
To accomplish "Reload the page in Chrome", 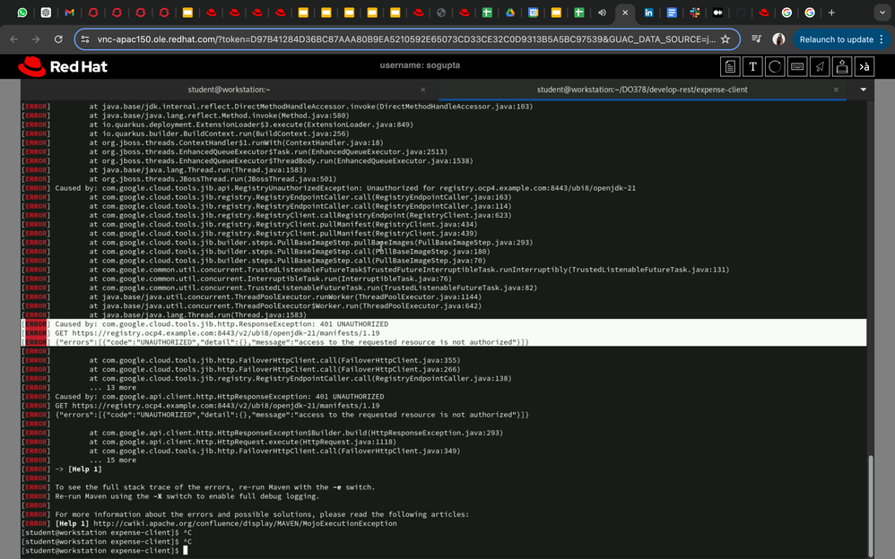I will 58,39.
